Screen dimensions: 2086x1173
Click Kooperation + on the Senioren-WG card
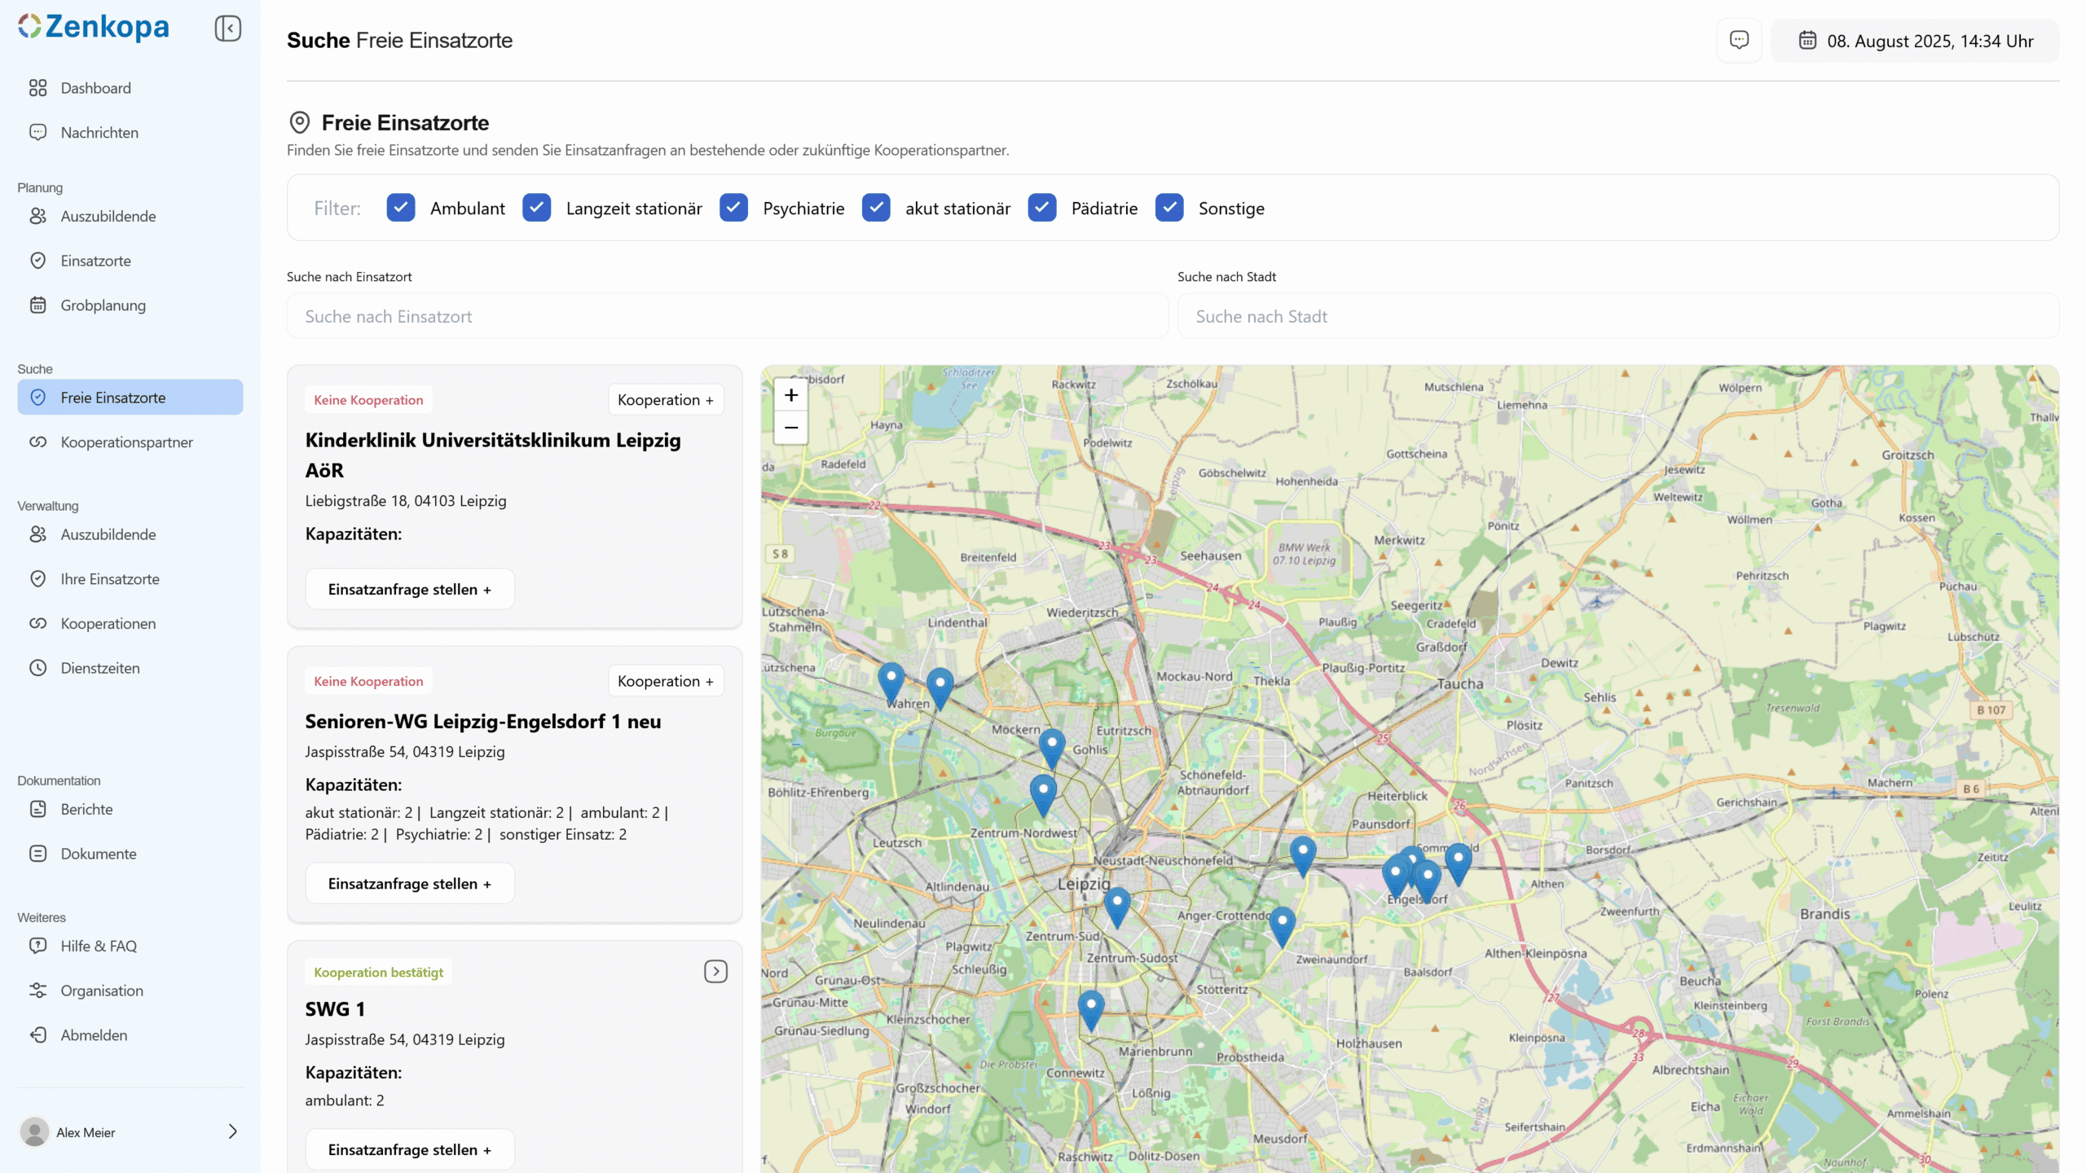click(665, 681)
